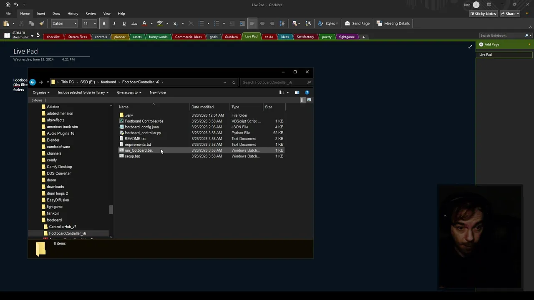The image size is (534, 300).
Task: Switch to the Satisfactory section tab
Action: point(305,37)
